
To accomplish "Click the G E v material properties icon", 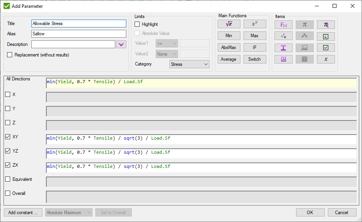I will [284, 36].
